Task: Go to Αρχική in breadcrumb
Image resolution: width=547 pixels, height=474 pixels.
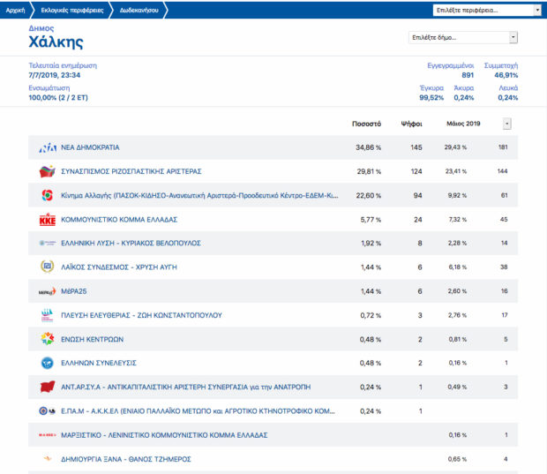Action: (16, 10)
